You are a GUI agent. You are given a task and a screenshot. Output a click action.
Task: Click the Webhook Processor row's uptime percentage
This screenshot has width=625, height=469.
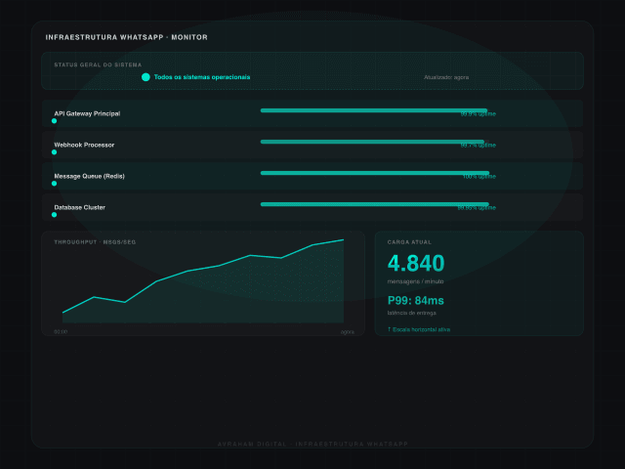pos(478,146)
